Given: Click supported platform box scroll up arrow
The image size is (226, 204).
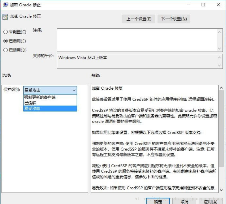Looking at the screenshot, I should (x=219, y=57).
